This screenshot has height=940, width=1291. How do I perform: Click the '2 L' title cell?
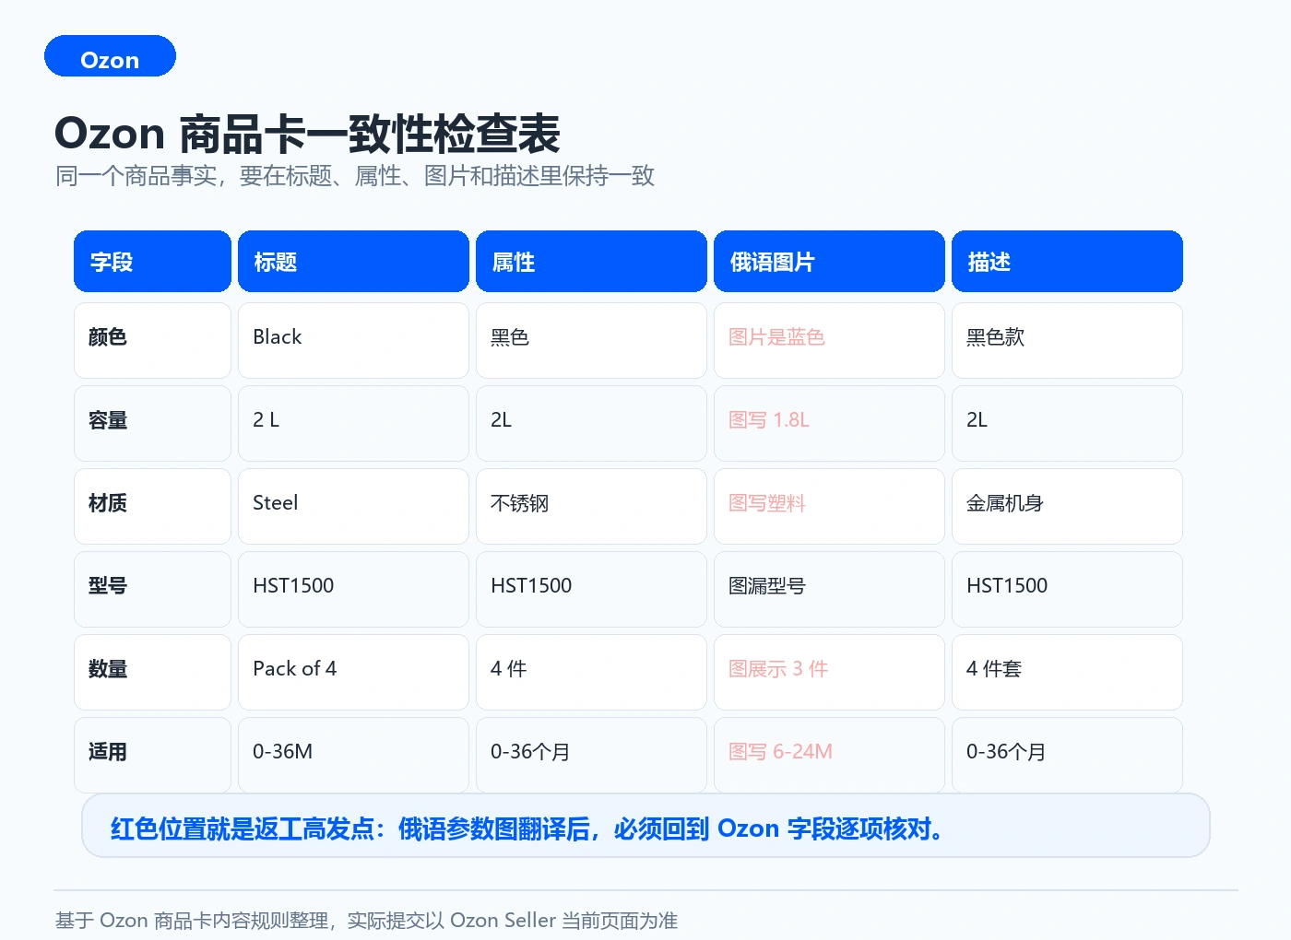point(353,423)
